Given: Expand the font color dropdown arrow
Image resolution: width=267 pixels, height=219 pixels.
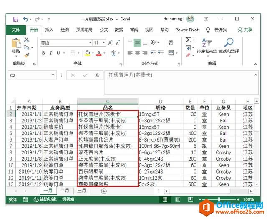Looking at the screenshot, I should [104, 53].
